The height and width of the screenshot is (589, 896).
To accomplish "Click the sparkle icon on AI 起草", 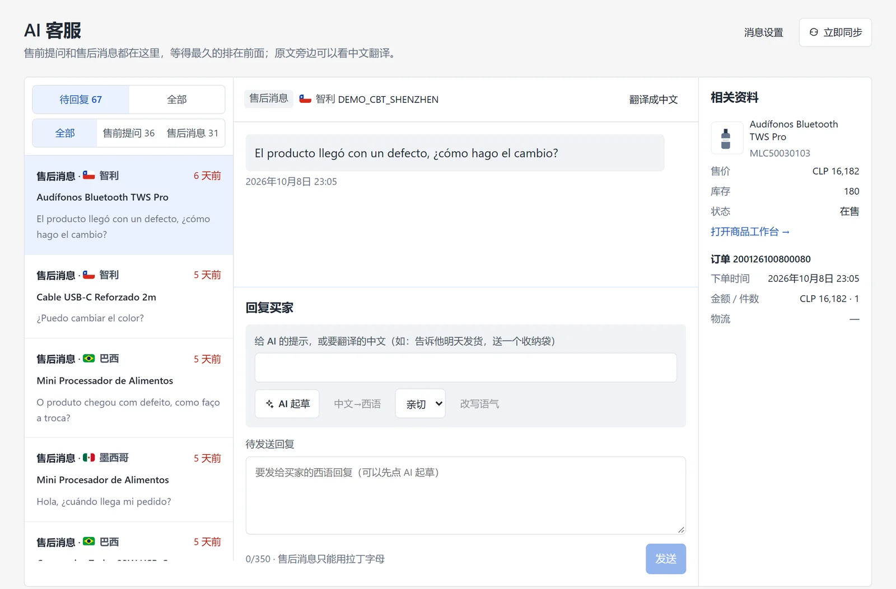I will 270,404.
